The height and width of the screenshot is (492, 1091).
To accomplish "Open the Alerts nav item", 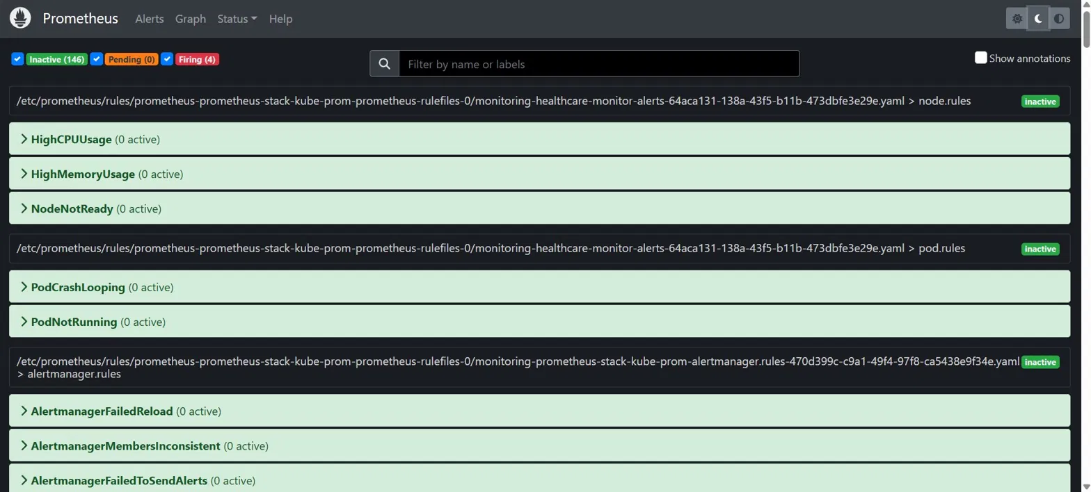I will (150, 19).
